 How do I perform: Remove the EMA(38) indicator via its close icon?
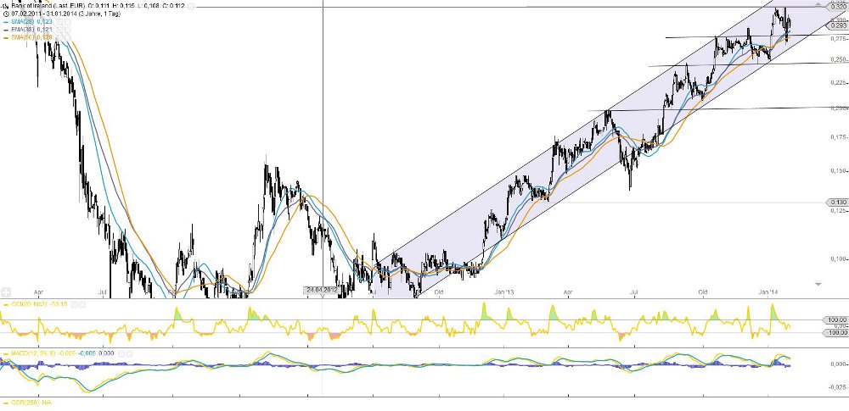[67, 29]
